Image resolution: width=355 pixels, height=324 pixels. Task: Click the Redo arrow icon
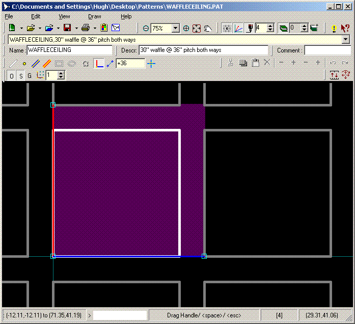[x=345, y=63]
